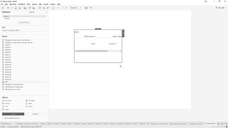The width and height of the screenshot is (228, 128).
Task: Click the Duplicate sheet toolbar icon
Action: point(30,8)
